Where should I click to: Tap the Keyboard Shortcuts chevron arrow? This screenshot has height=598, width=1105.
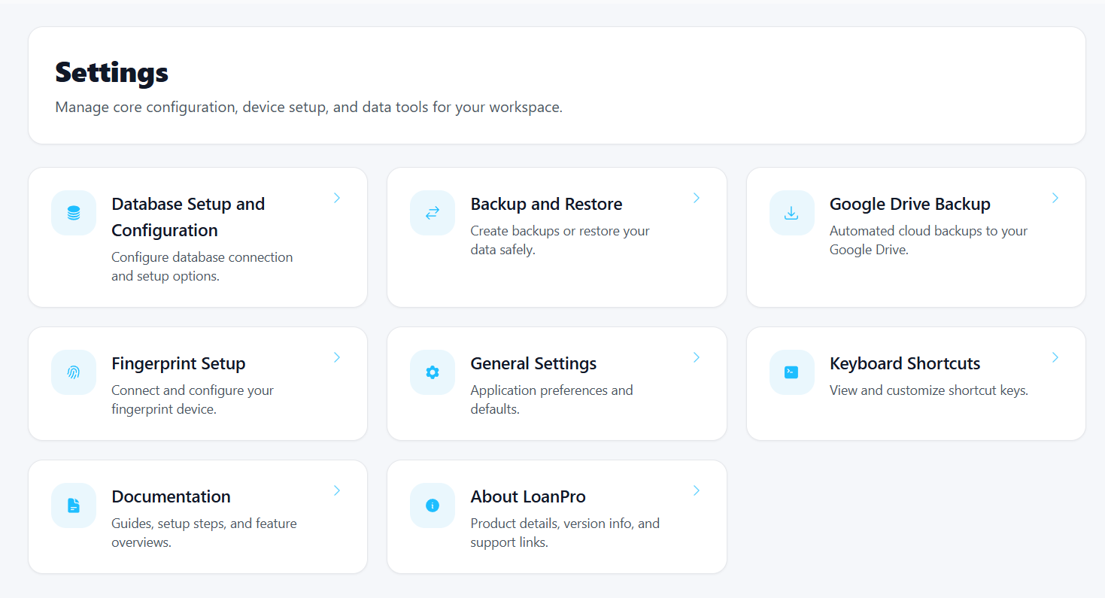pos(1055,357)
